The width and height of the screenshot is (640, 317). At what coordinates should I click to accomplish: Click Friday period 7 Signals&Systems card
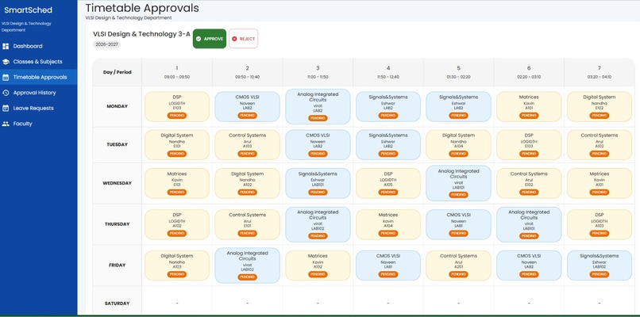600,265
